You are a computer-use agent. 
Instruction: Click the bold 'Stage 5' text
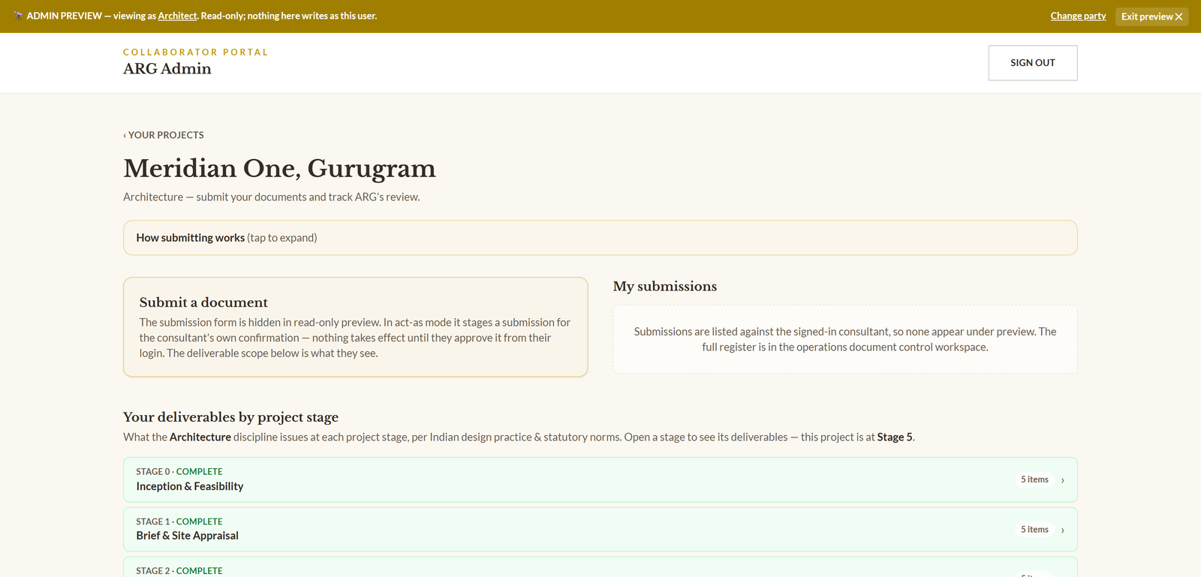pyautogui.click(x=895, y=437)
